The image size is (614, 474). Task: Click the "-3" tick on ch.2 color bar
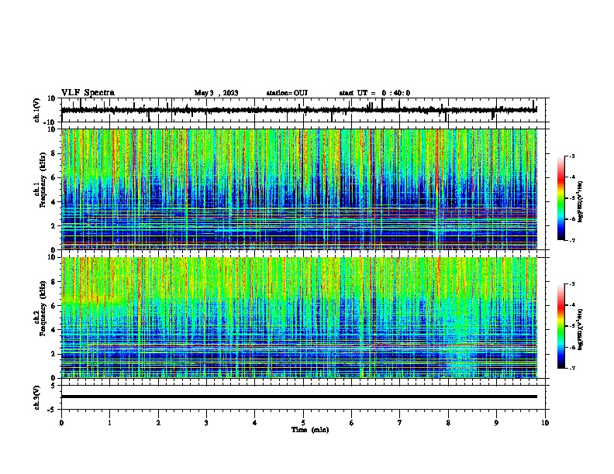(x=571, y=284)
